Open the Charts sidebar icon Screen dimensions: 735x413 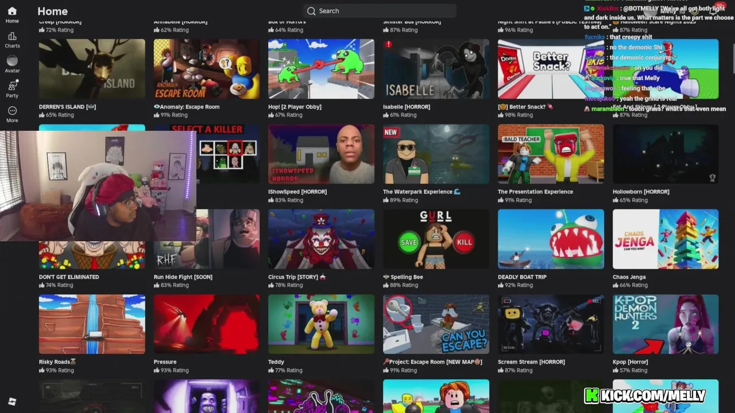(x=12, y=40)
